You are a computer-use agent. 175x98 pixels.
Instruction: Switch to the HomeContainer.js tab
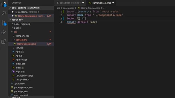point(101,3)
